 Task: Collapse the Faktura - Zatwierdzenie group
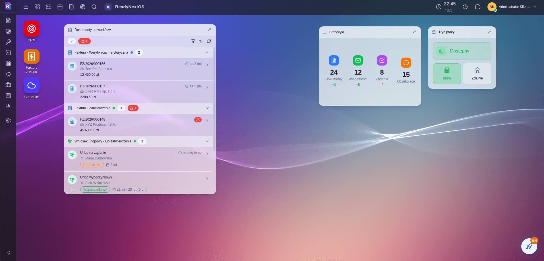click(x=207, y=108)
